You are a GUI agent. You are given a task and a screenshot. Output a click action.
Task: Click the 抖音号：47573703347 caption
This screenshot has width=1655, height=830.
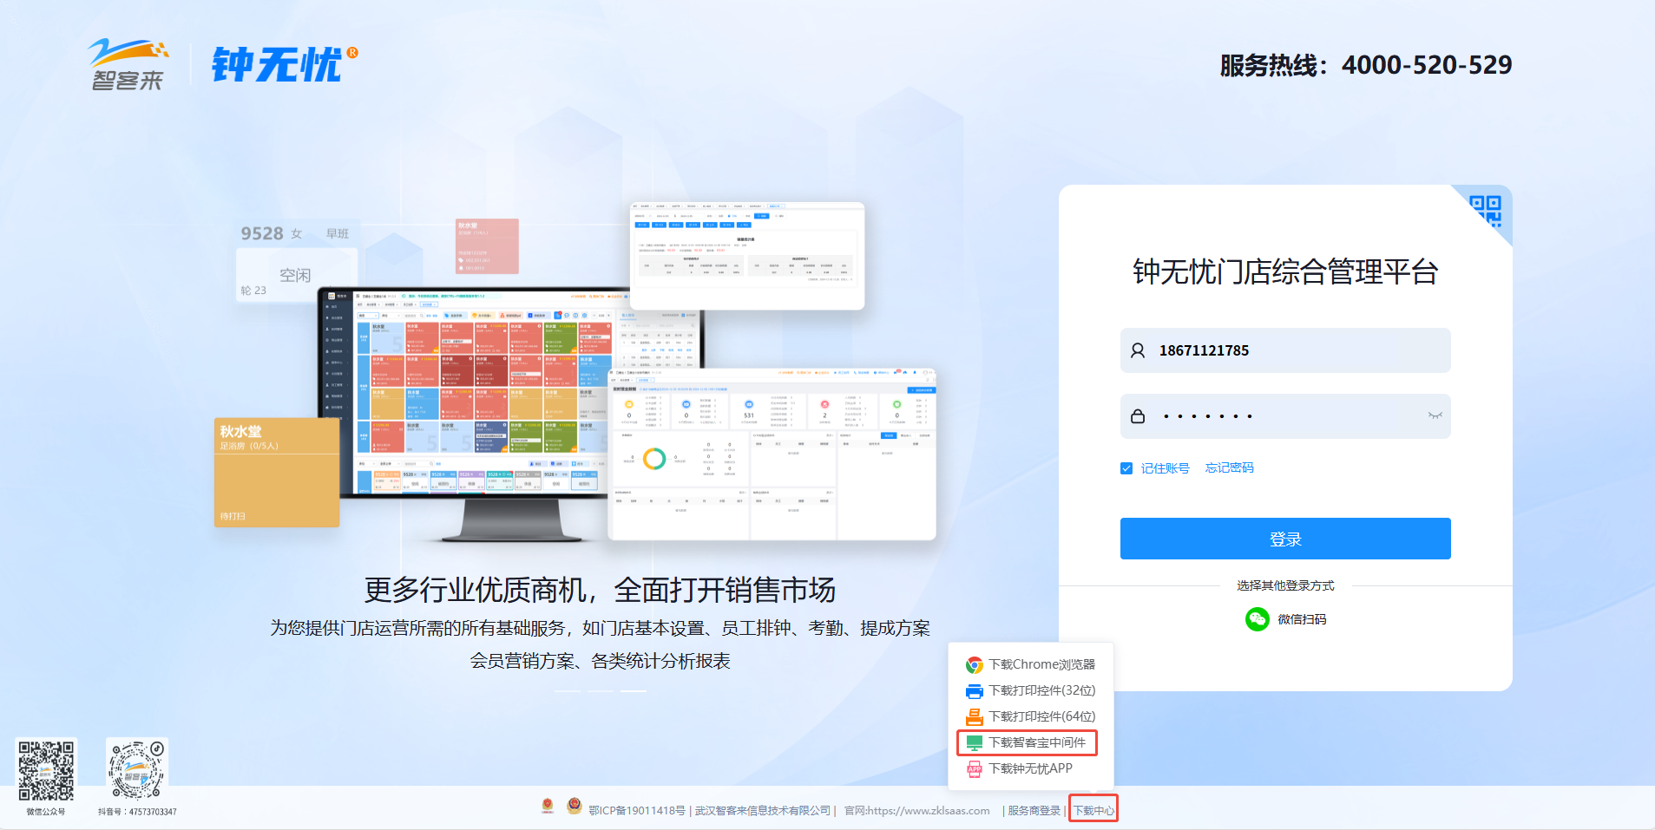tap(137, 812)
